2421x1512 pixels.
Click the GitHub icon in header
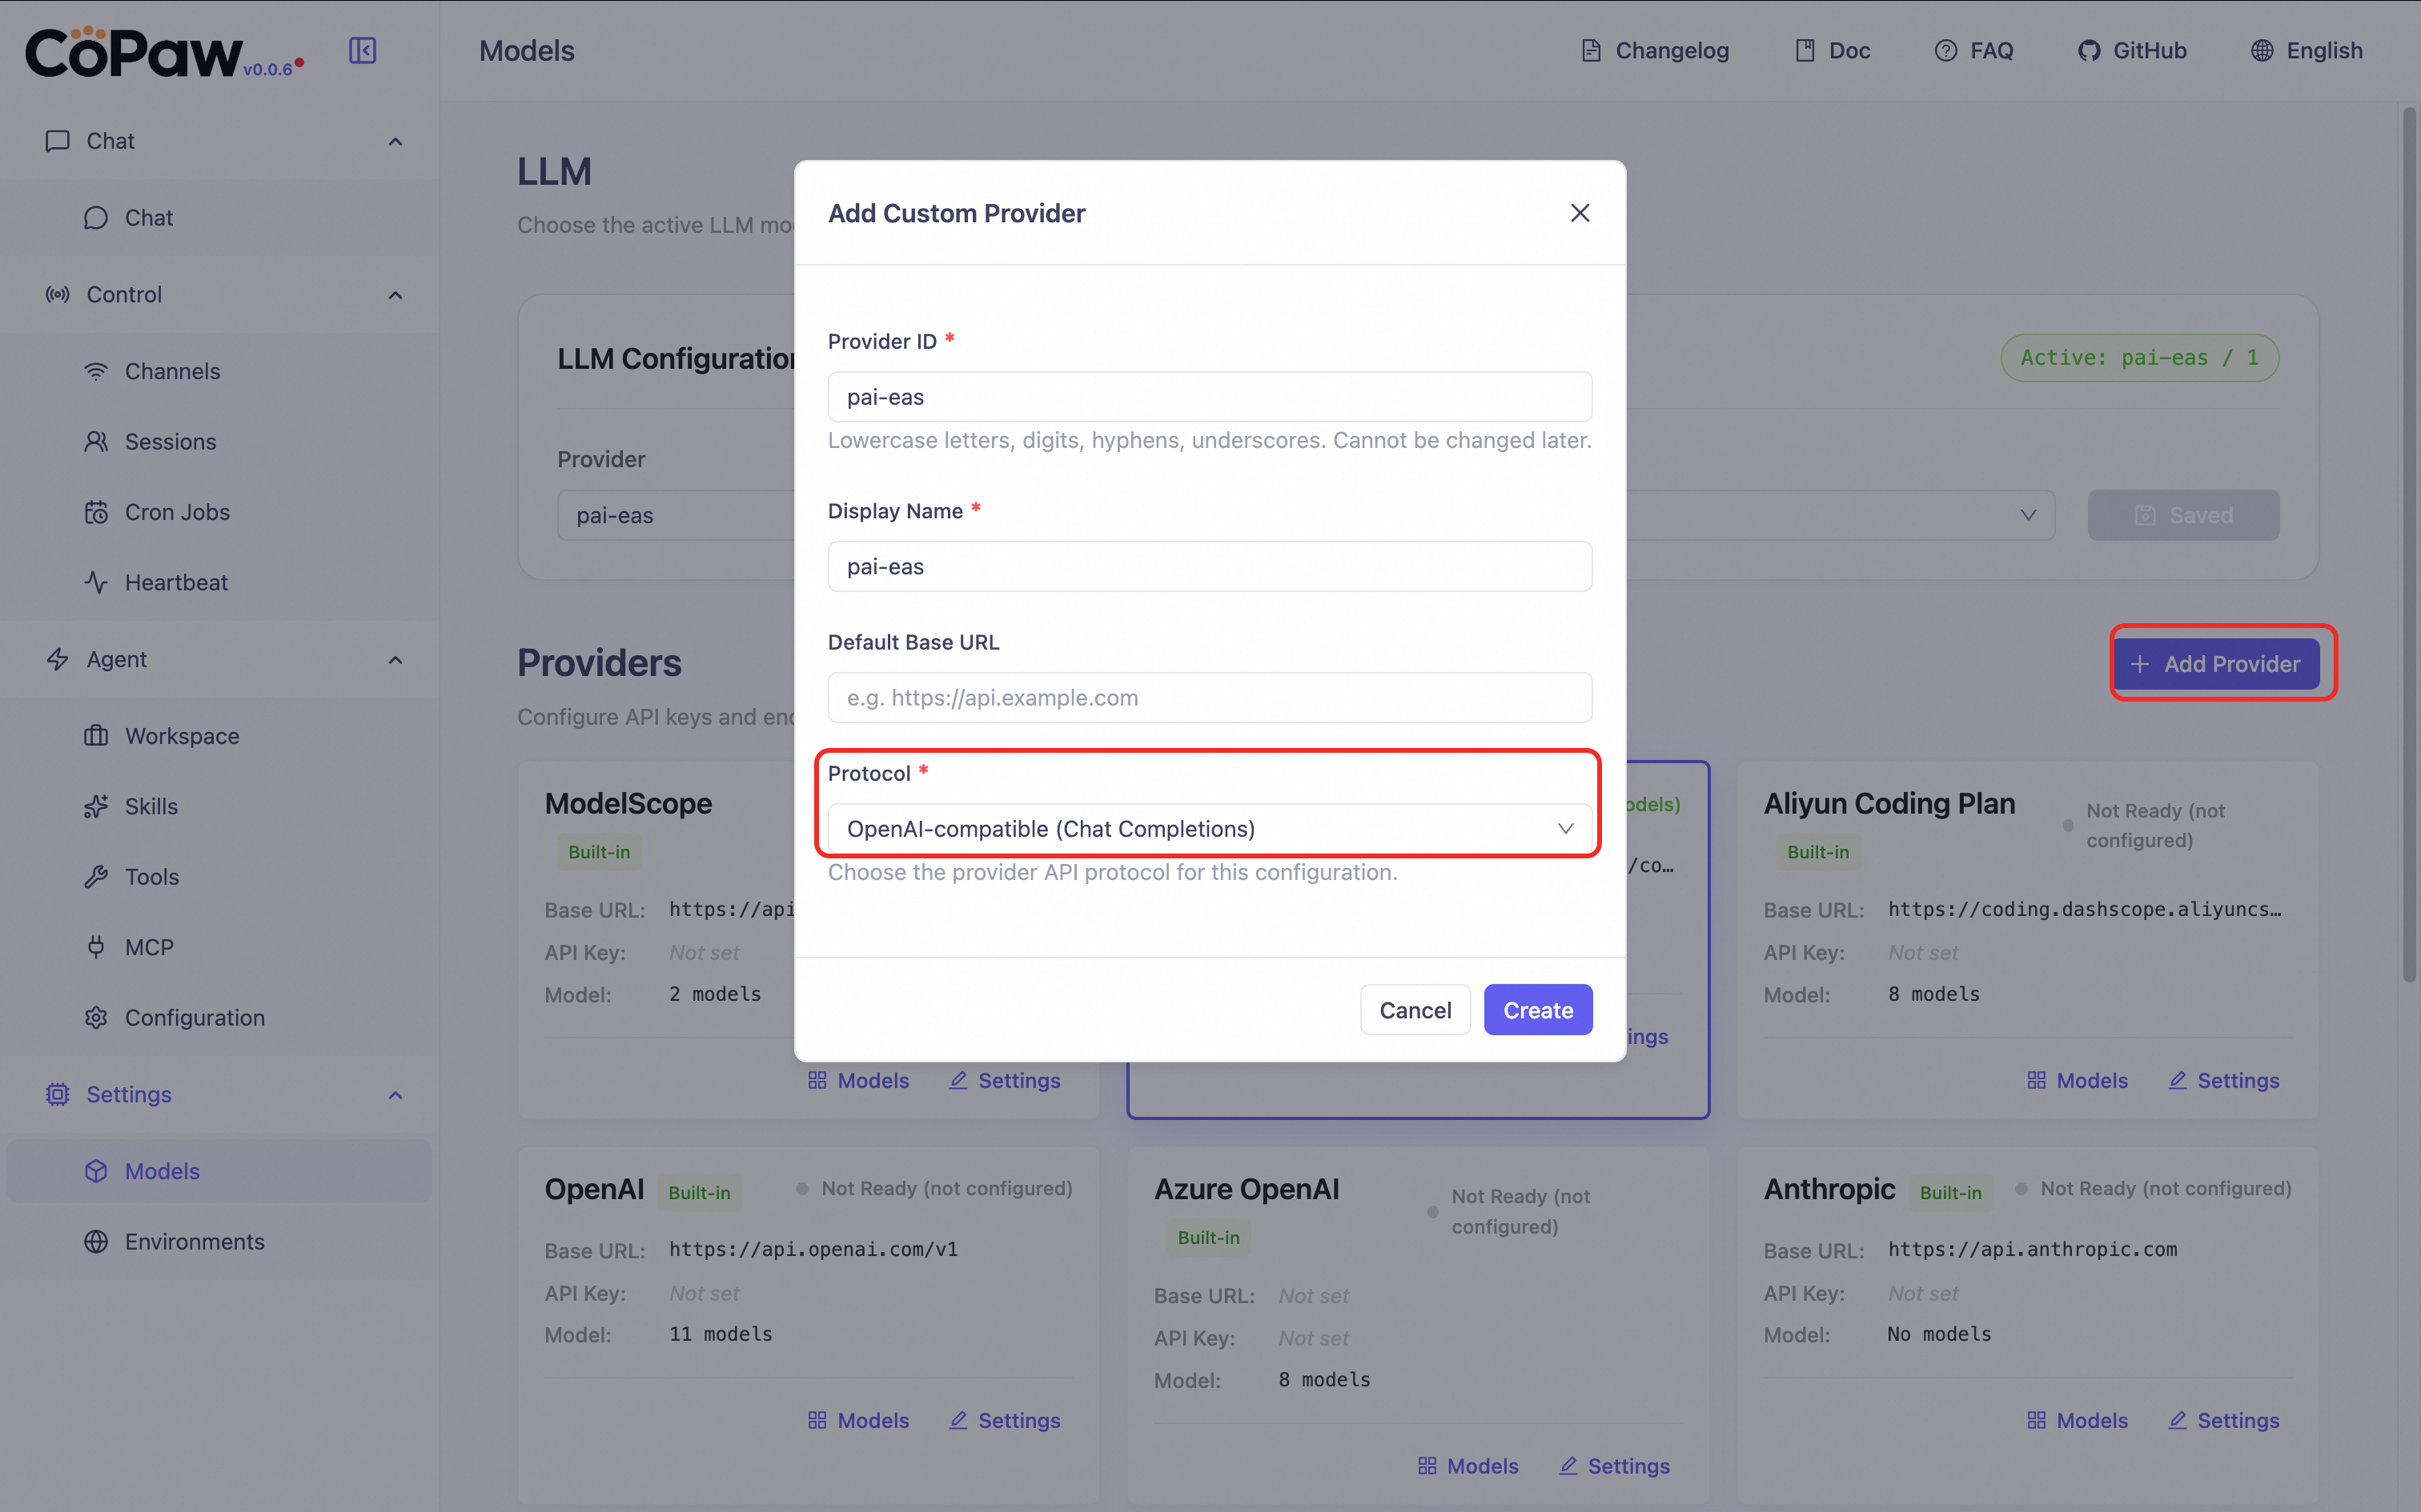pos(2088,50)
